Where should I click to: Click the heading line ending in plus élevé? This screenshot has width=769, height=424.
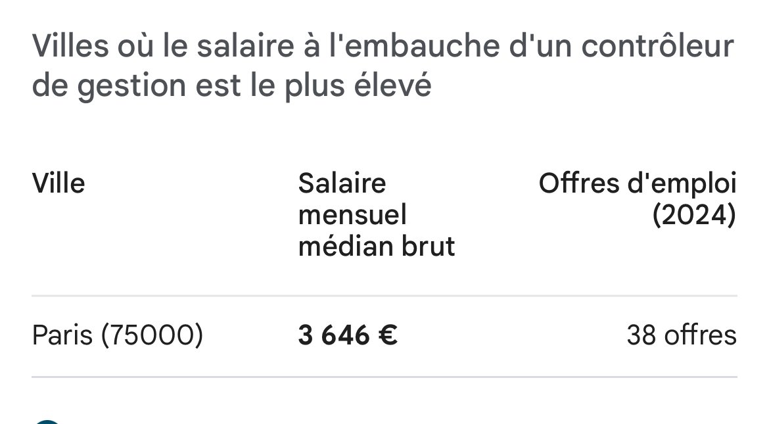click(x=231, y=85)
